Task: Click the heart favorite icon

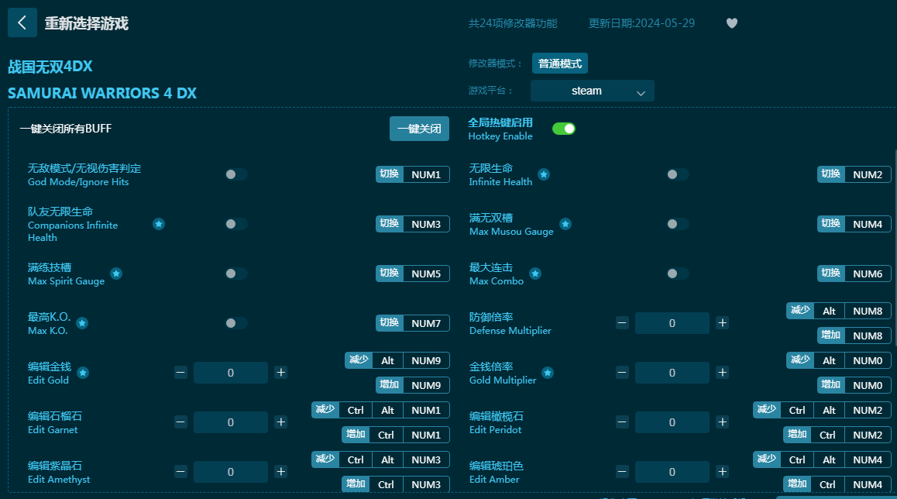Action: pos(732,23)
